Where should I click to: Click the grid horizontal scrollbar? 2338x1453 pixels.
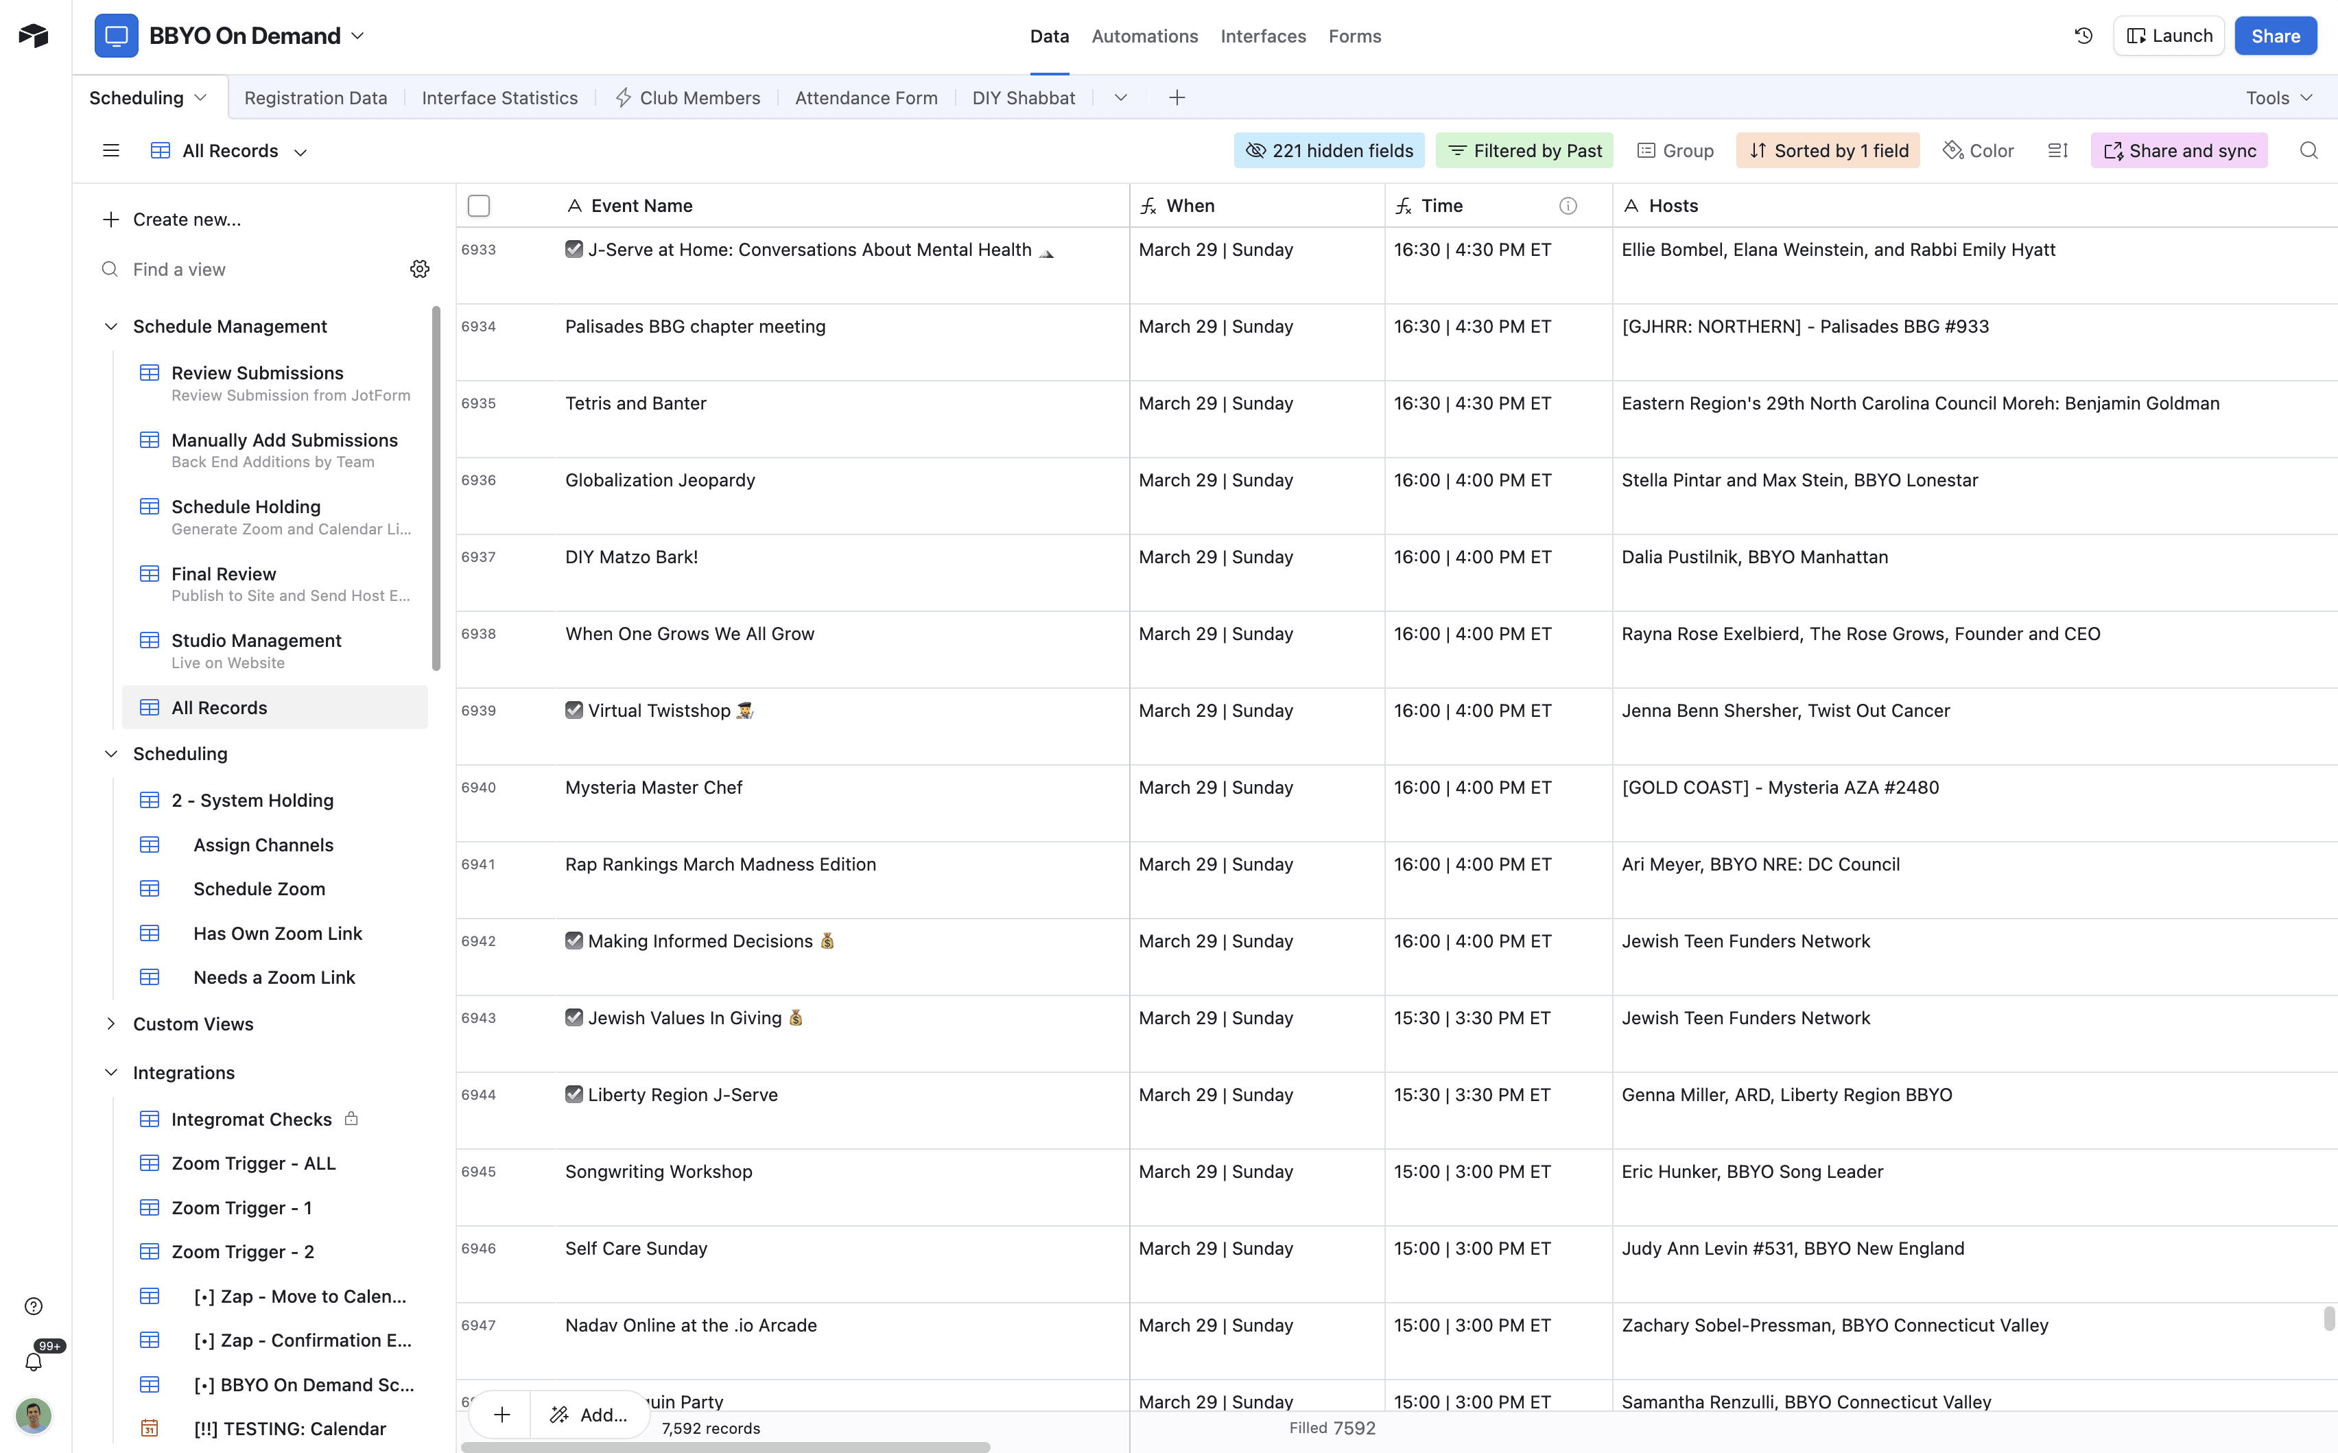726,1446
